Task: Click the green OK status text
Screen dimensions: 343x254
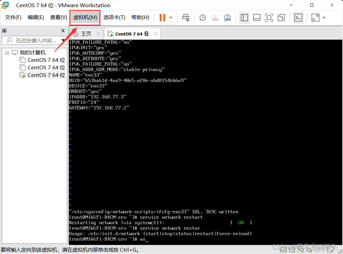Action: 241,223
